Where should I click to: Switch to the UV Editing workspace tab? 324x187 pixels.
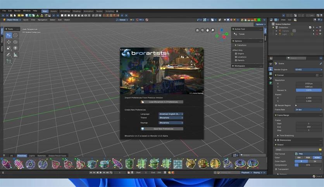tap(65, 11)
